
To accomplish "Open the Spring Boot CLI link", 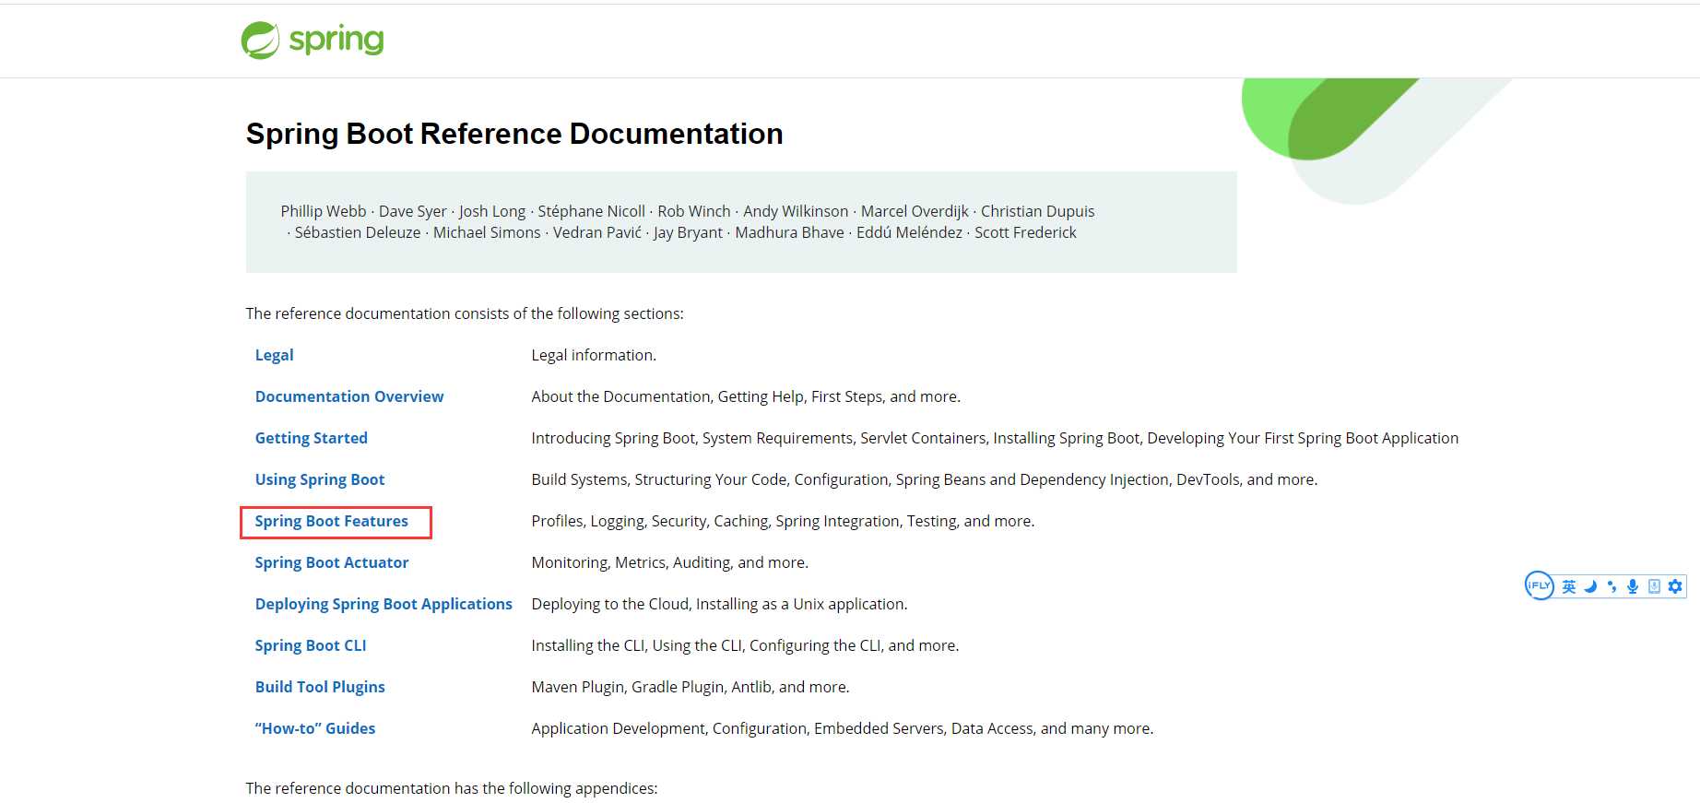I will tap(311, 645).
